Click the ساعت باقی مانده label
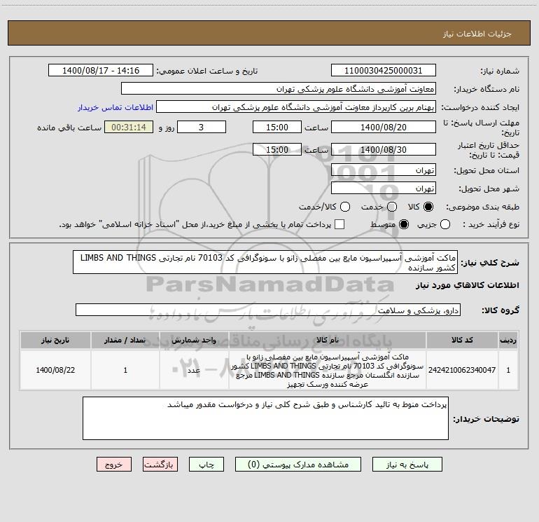The image size is (539, 522). click(69, 128)
